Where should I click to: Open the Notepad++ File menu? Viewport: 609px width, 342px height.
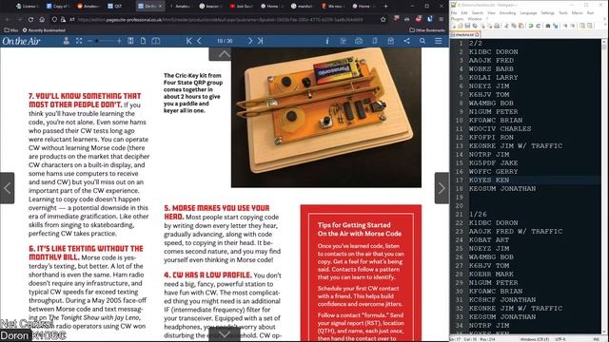point(454,12)
